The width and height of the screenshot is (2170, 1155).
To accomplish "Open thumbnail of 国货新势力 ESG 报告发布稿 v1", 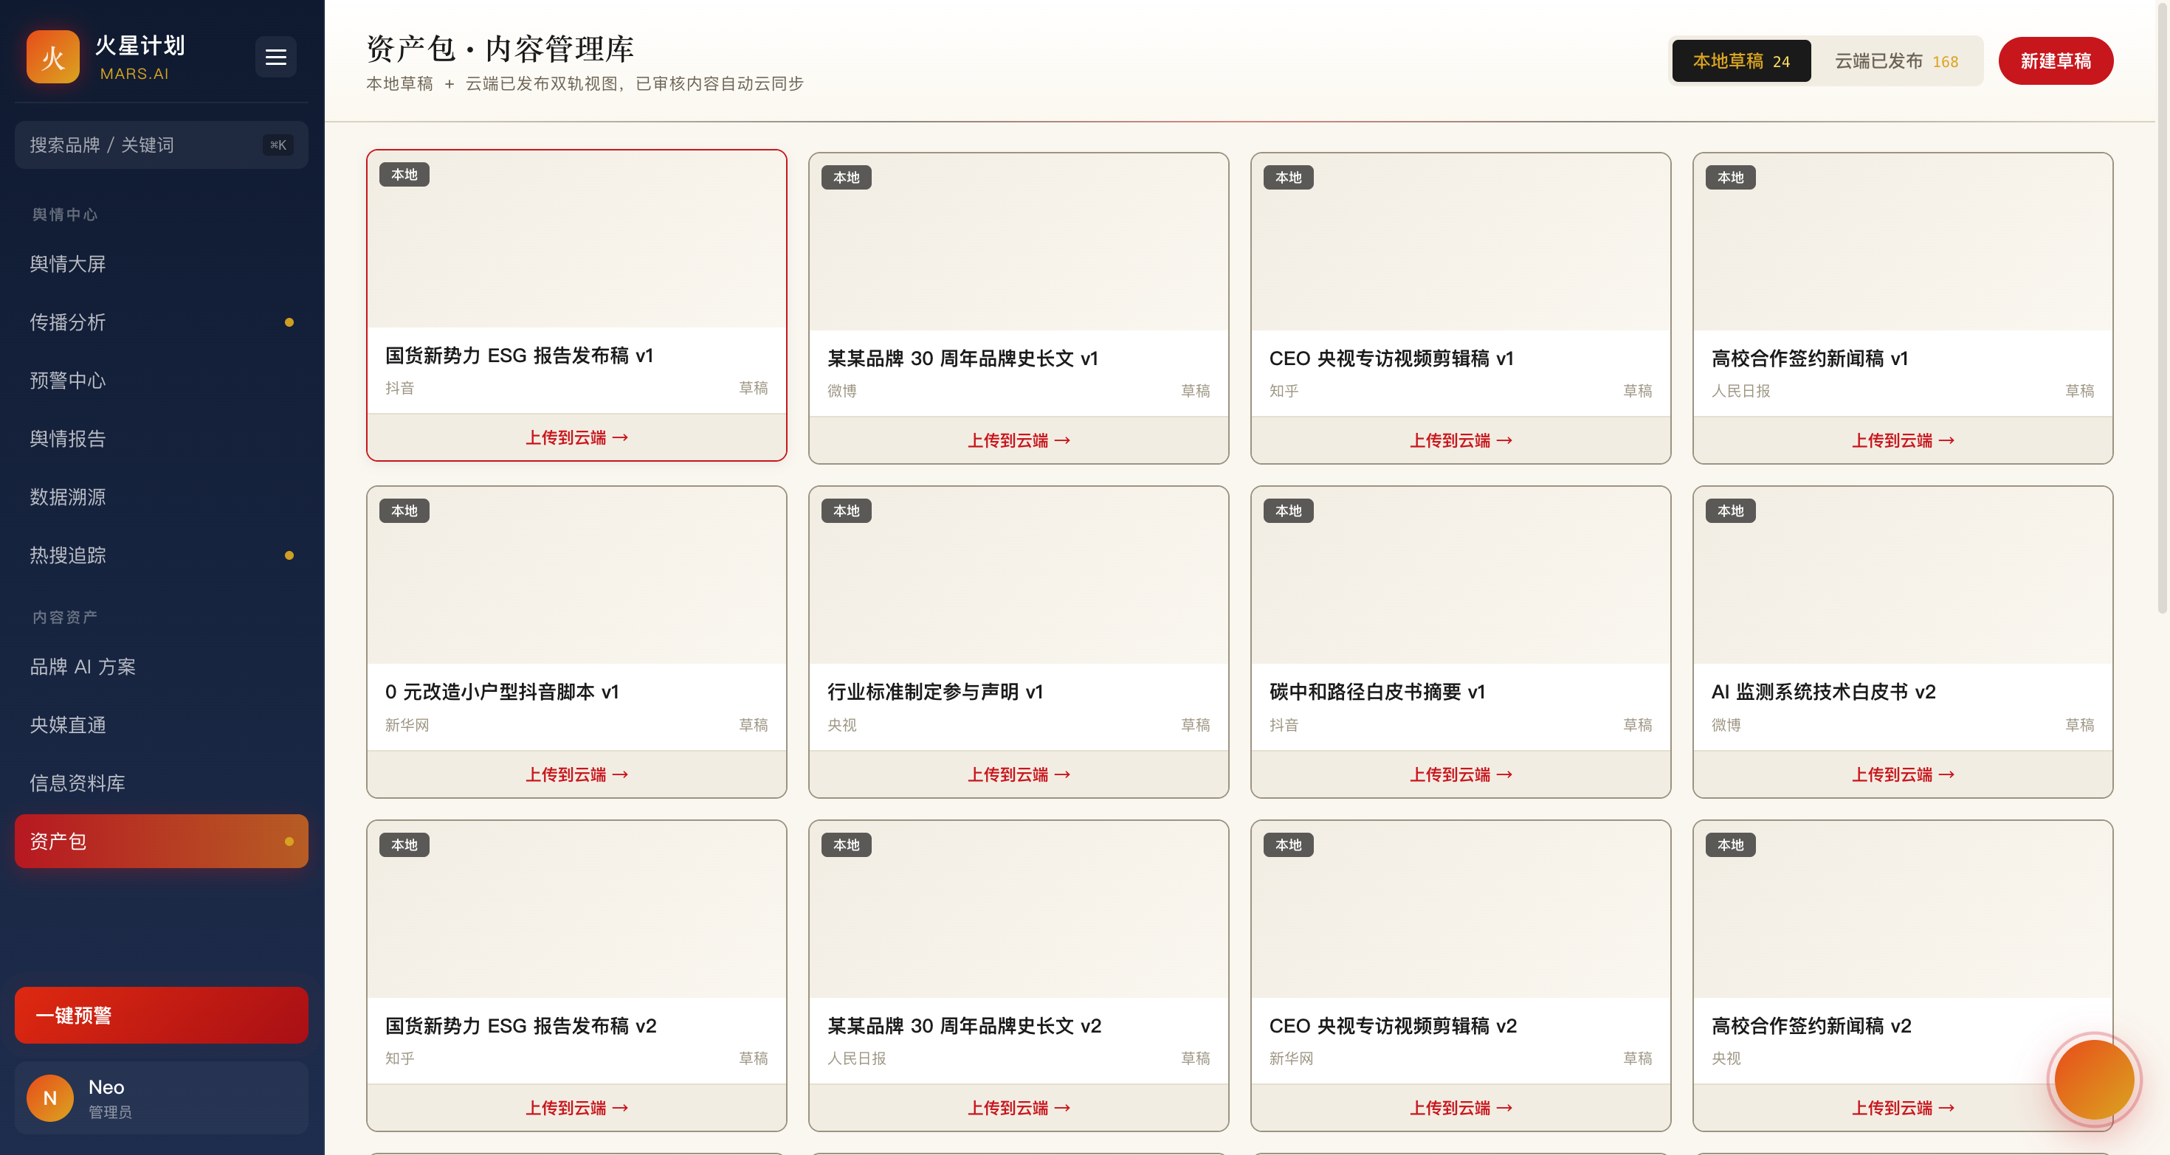I will [x=577, y=239].
